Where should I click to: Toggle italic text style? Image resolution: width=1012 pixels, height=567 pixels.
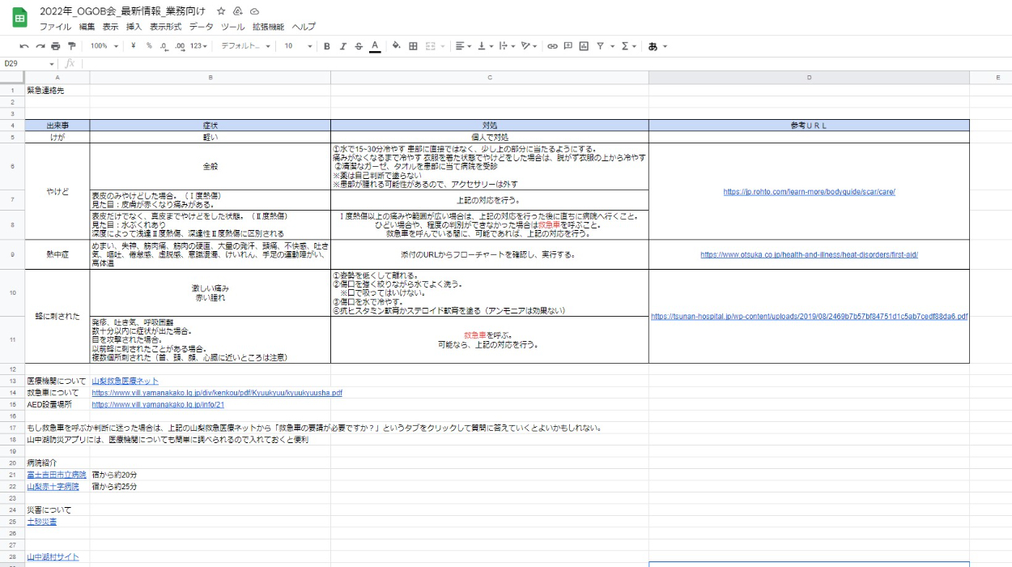coord(342,46)
